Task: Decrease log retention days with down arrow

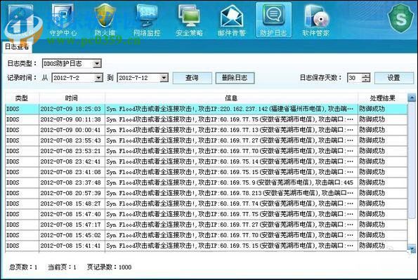Action: point(366,80)
